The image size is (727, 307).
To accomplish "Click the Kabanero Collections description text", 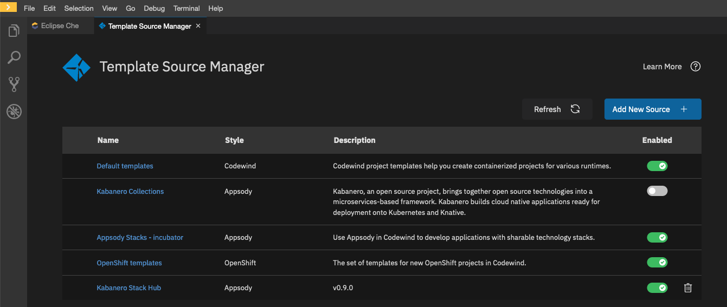I will click(x=466, y=202).
